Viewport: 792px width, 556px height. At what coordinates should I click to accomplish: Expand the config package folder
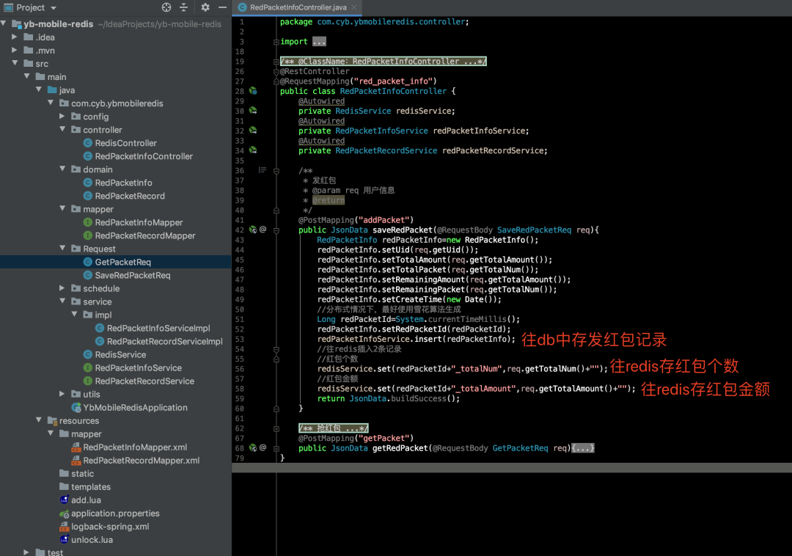click(x=62, y=117)
